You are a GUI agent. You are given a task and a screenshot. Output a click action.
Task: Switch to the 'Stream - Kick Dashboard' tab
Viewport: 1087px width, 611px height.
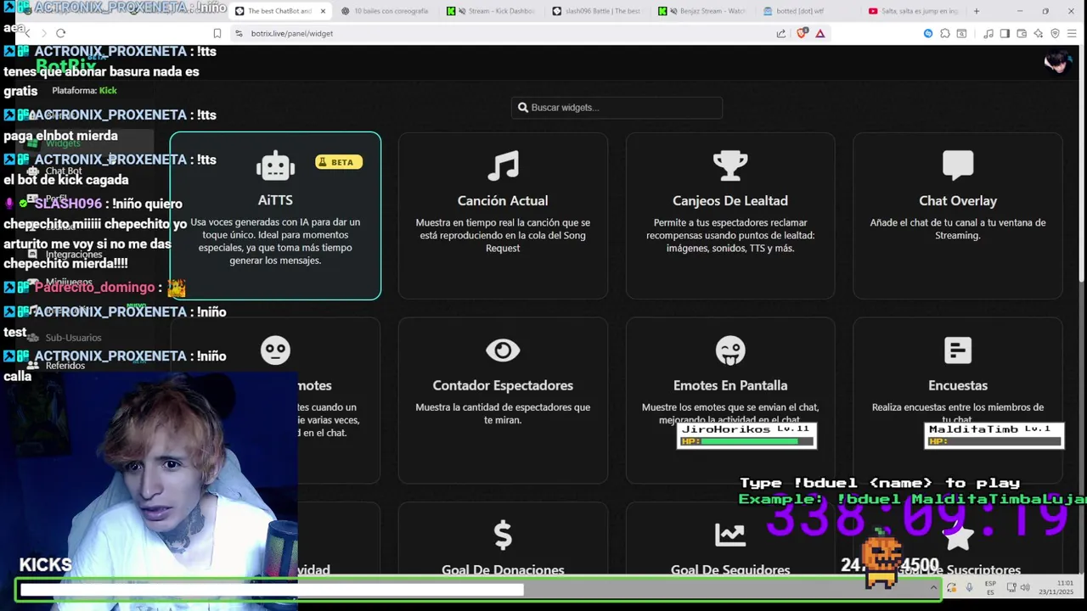(x=493, y=11)
